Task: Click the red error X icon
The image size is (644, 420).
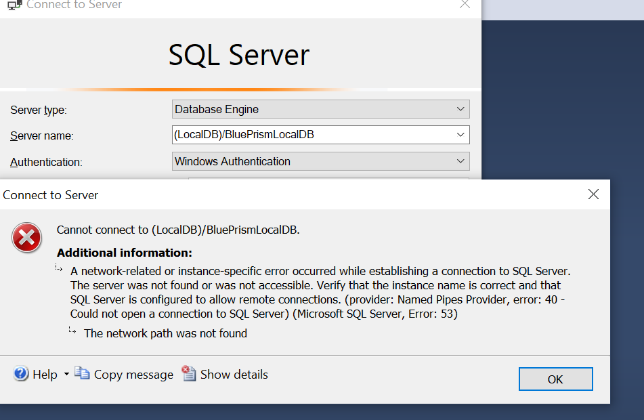Action: (x=27, y=238)
